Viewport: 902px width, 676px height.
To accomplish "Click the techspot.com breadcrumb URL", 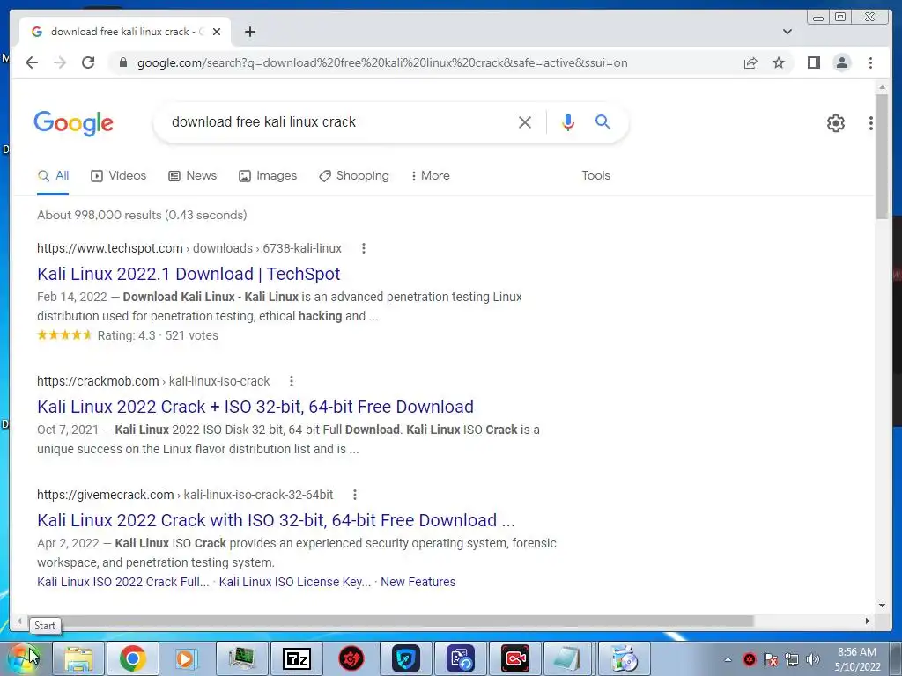I will pyautogui.click(x=189, y=248).
